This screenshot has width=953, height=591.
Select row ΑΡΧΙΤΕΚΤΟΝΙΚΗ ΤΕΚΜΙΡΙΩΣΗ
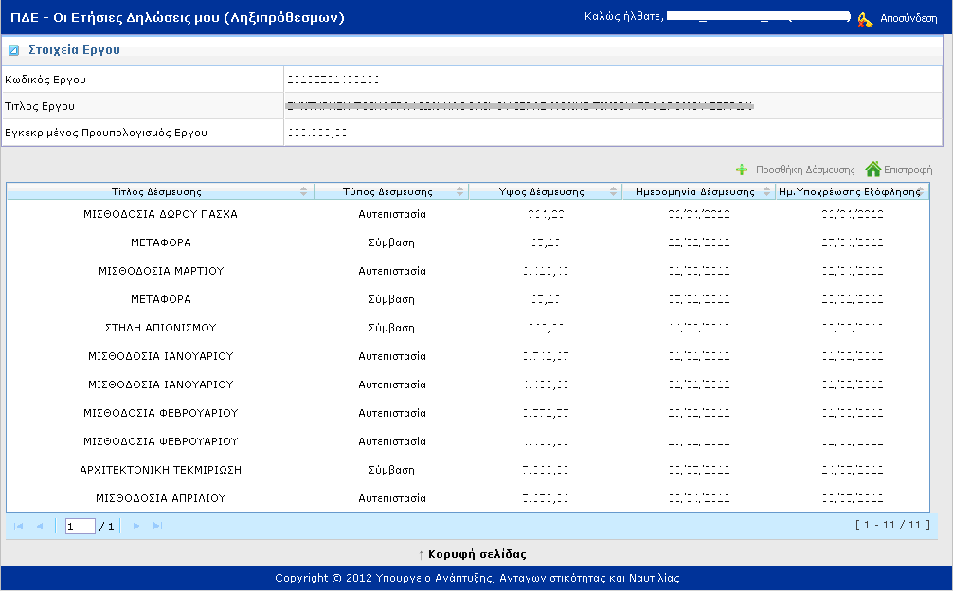468,470
